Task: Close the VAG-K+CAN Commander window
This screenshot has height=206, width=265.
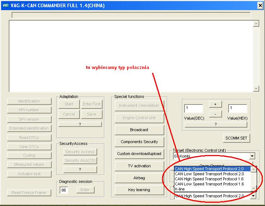Action: click(x=260, y=5)
